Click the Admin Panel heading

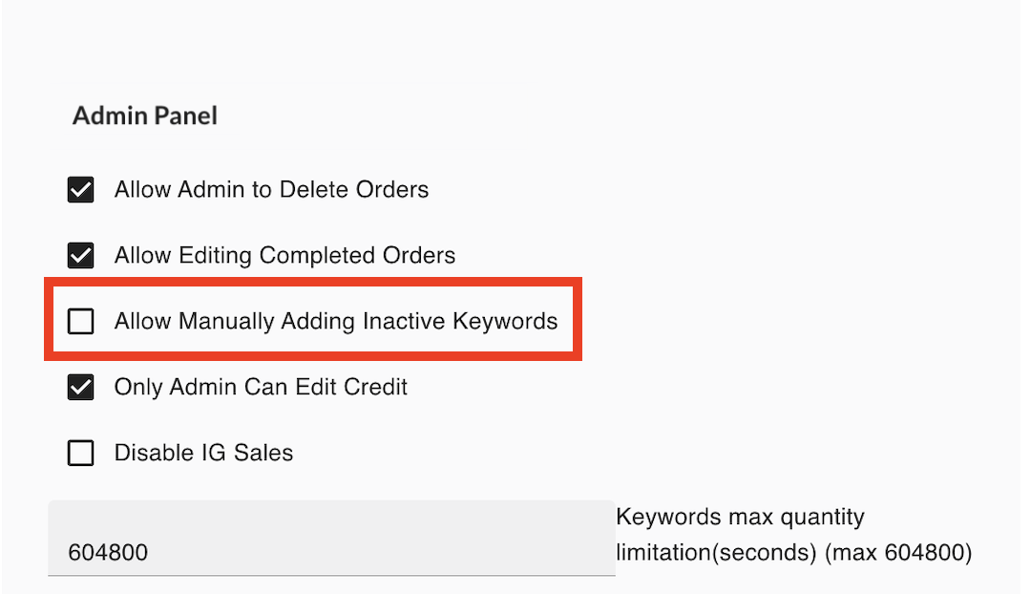click(144, 115)
